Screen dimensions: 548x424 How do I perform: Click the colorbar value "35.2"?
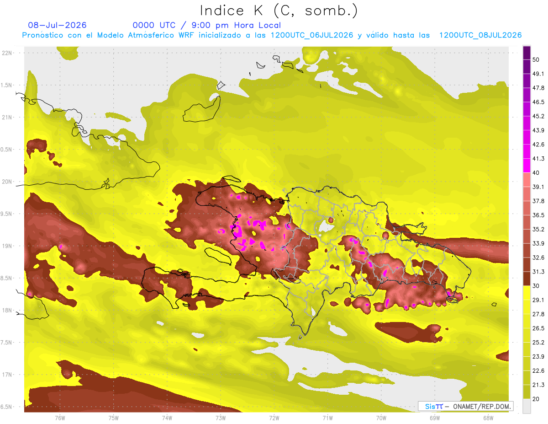538,229
